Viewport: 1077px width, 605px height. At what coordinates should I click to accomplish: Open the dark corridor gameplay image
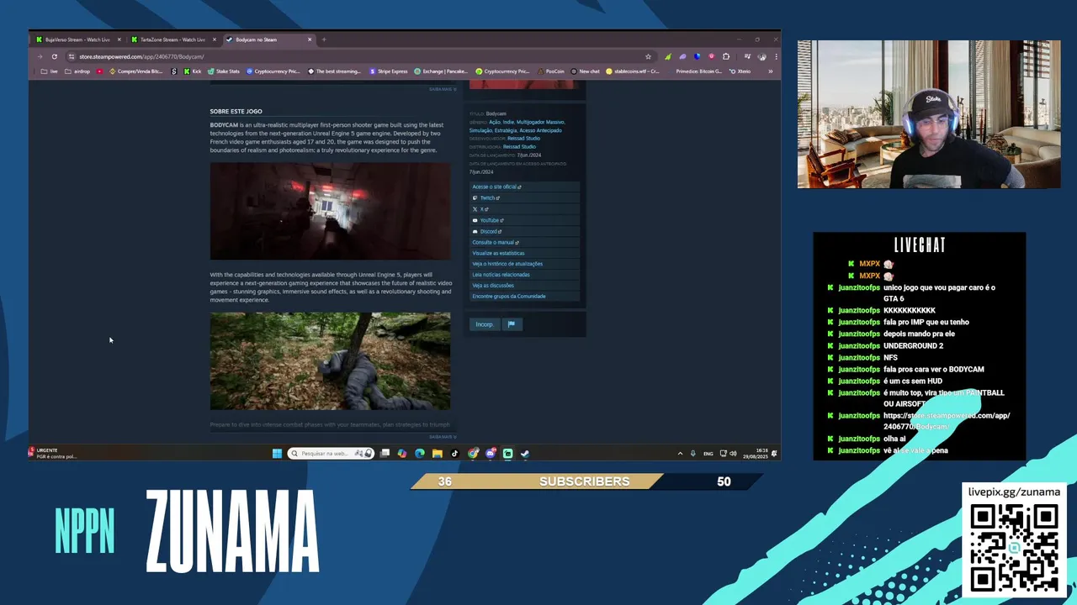[x=330, y=211]
